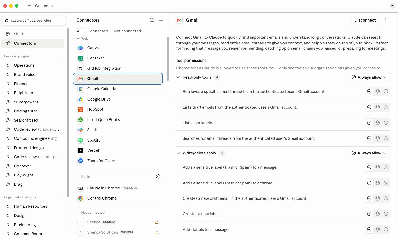Click the Intuit QuickBooks icon
Image resolution: width=398 pixels, height=239 pixels.
click(x=81, y=120)
